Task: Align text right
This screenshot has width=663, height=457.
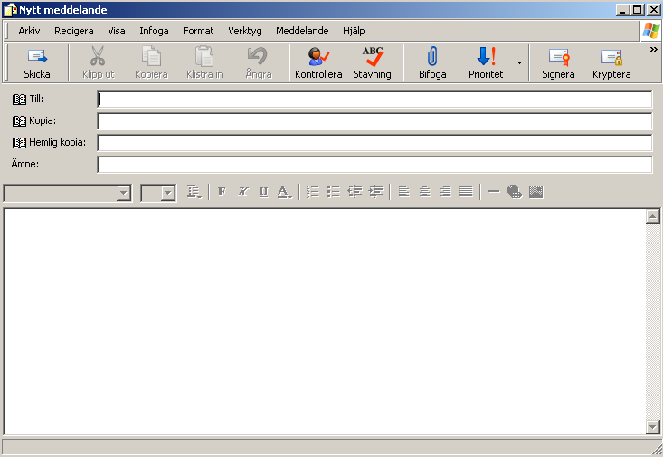Action: (x=446, y=192)
